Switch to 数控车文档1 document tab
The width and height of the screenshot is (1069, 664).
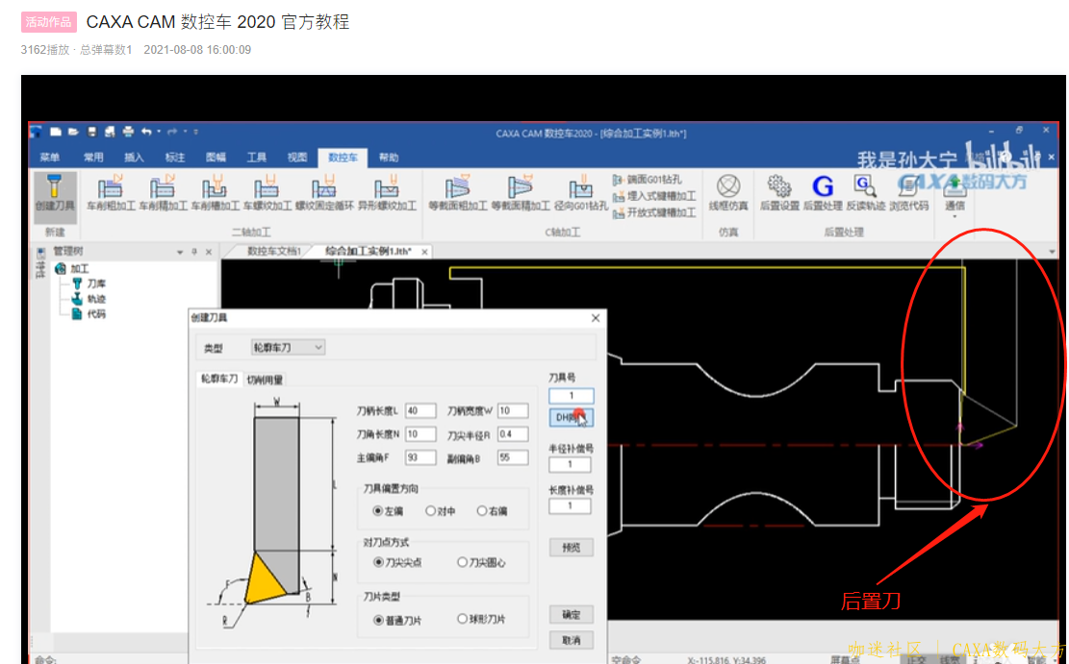pos(273,252)
